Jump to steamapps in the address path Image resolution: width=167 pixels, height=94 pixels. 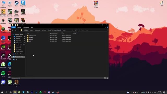pyautogui.click(x=37, y=30)
